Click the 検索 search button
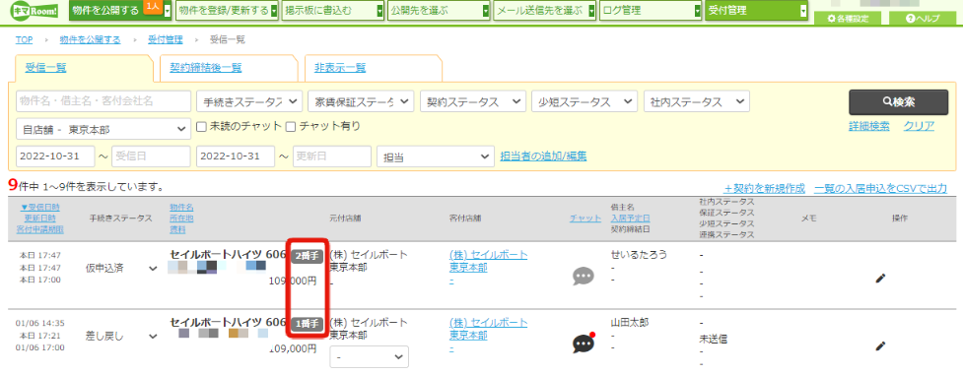Image resolution: width=963 pixels, height=375 pixels. (x=899, y=102)
